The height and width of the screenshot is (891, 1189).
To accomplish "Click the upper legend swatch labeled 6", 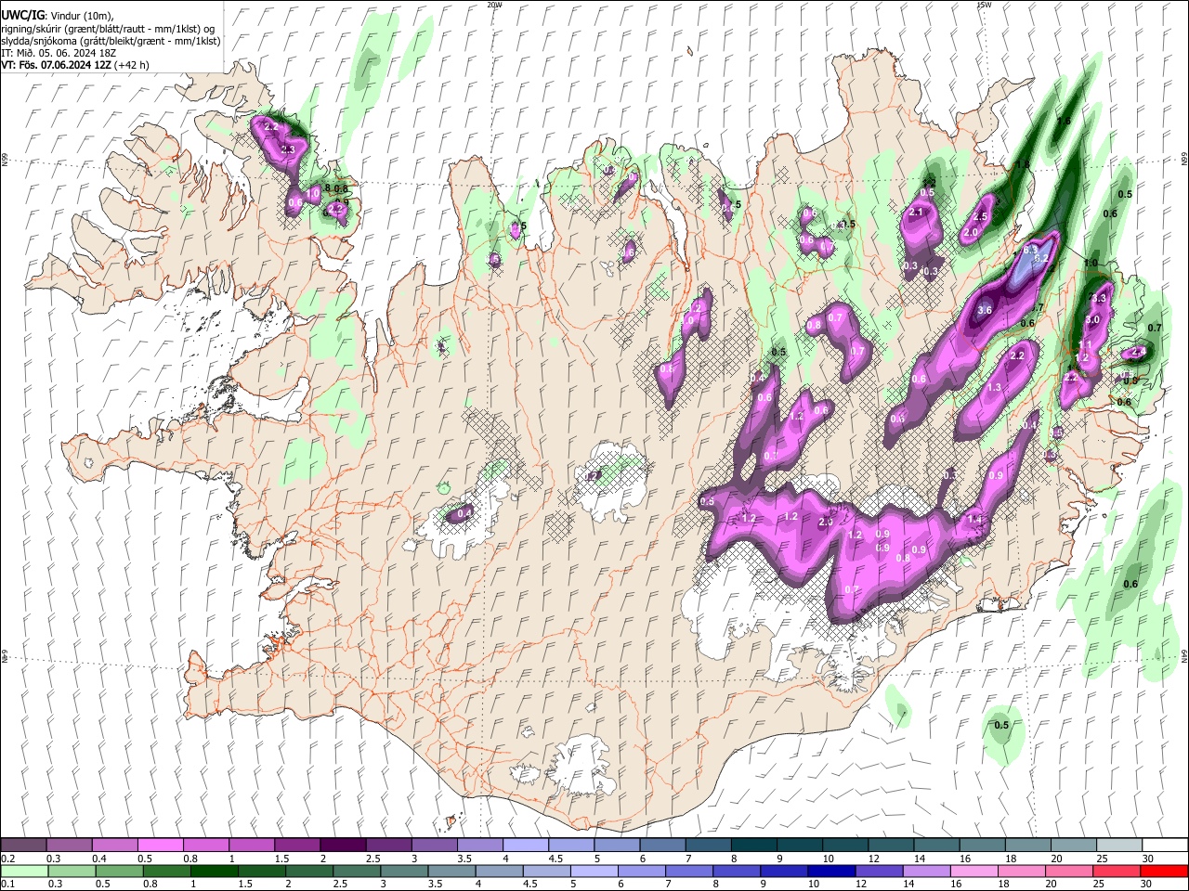I will 663,845.
